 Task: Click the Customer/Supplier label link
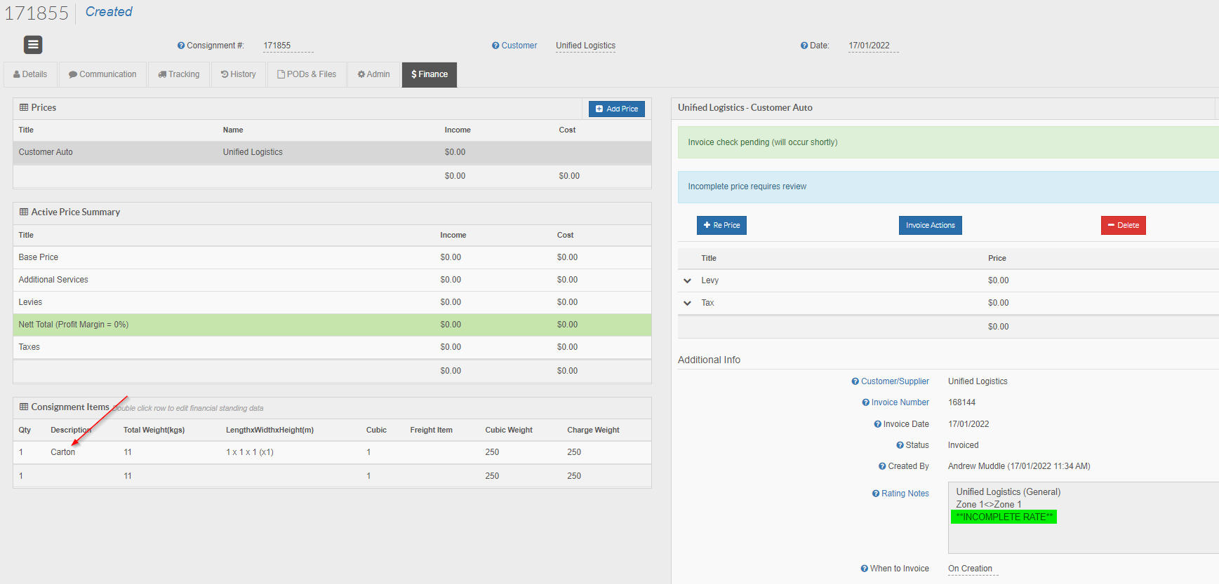pos(895,381)
